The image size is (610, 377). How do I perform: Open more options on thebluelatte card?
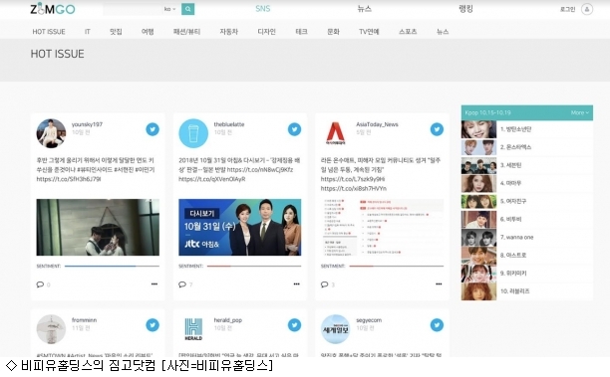coord(296,283)
